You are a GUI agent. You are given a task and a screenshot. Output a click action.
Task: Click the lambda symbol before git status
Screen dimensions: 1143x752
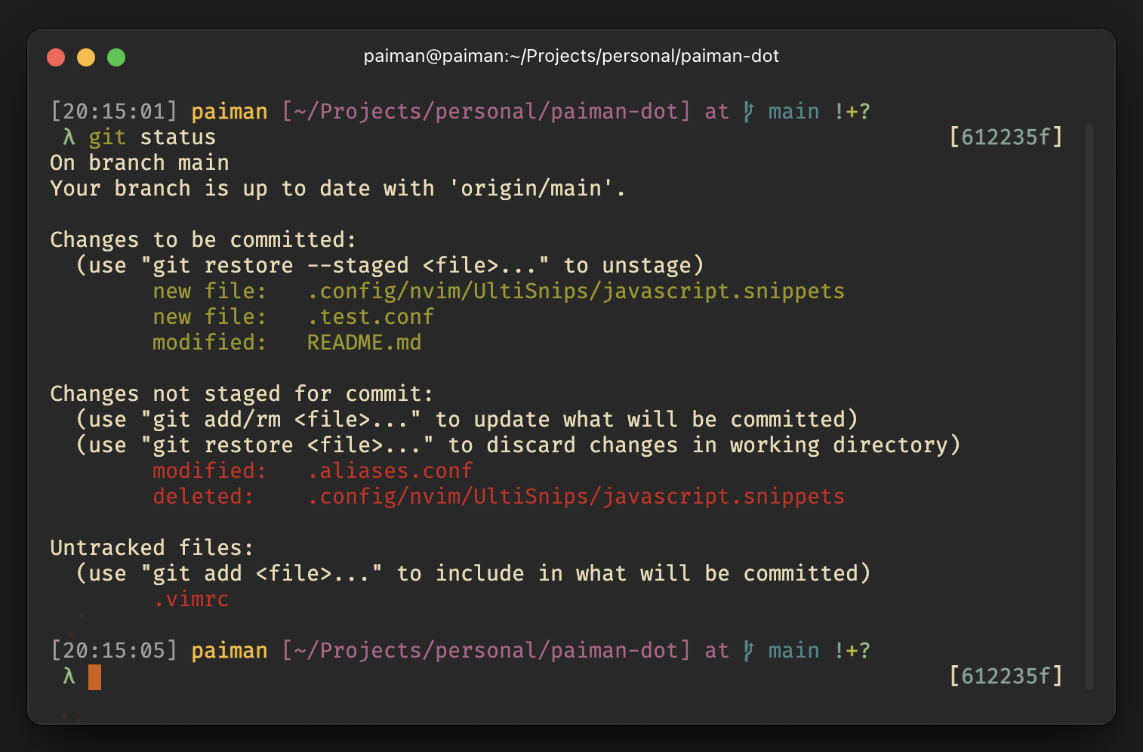tap(69, 137)
